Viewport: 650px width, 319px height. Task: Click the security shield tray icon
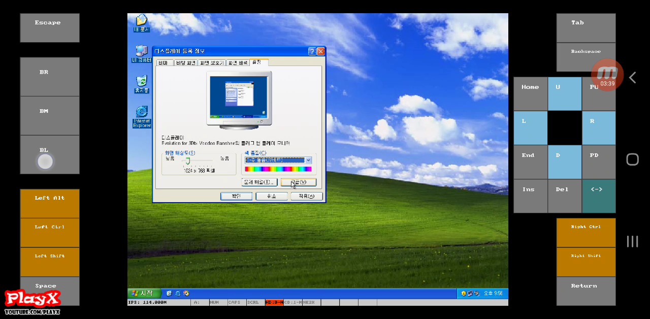coord(464,293)
